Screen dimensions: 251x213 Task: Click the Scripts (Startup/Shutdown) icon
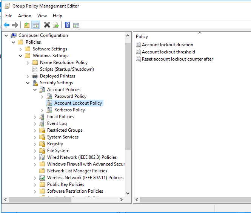click(x=35, y=69)
